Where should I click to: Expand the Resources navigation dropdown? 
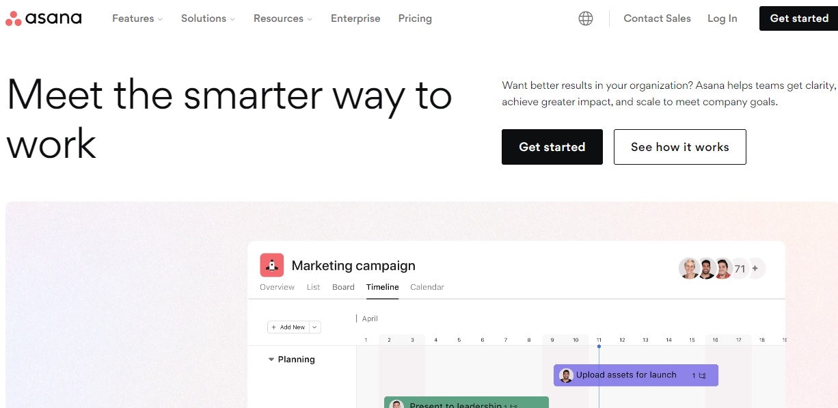[x=283, y=18]
